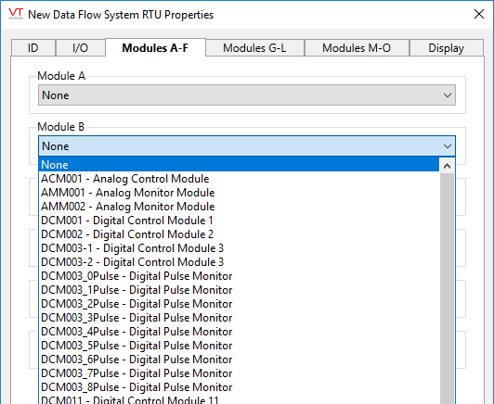
Task: Click the list scrollbar up arrow
Action: (447, 166)
